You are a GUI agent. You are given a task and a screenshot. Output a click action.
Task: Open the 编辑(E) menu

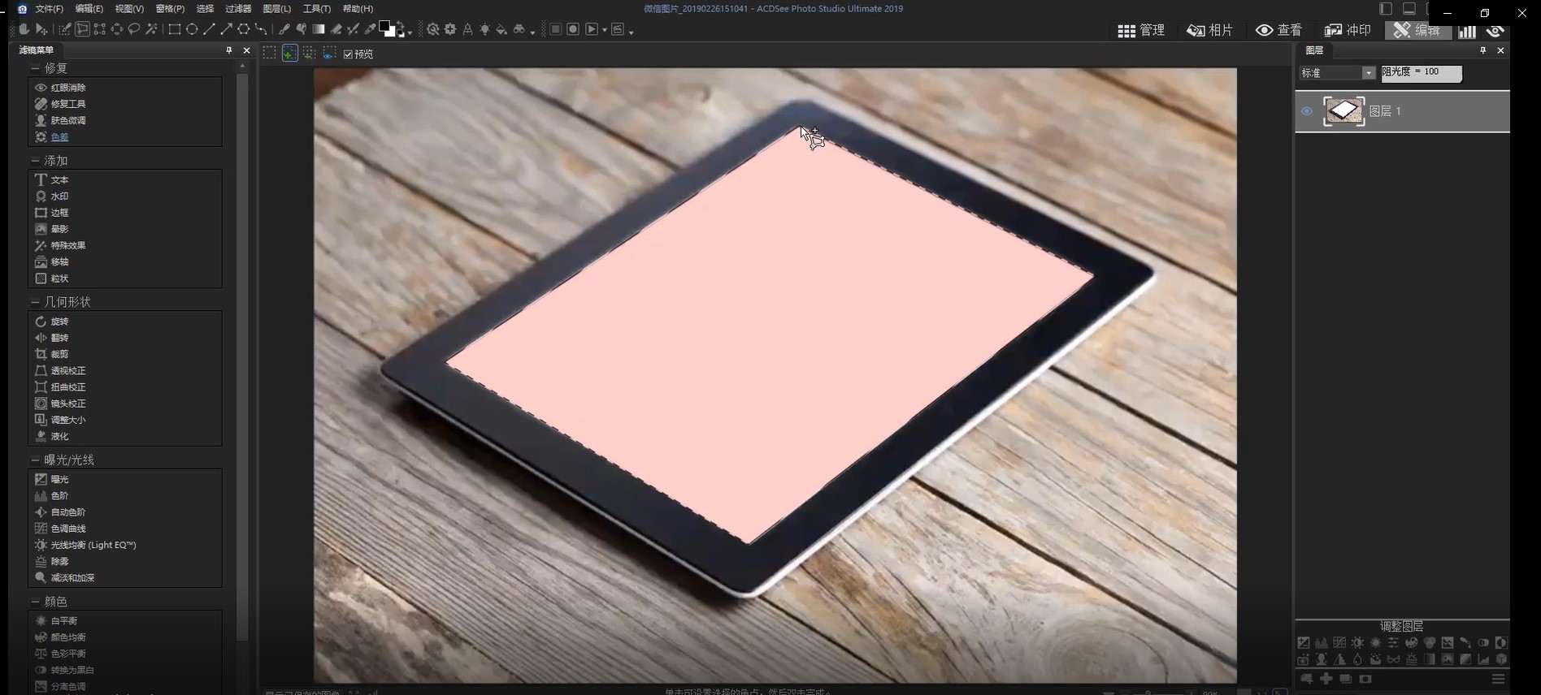click(89, 9)
